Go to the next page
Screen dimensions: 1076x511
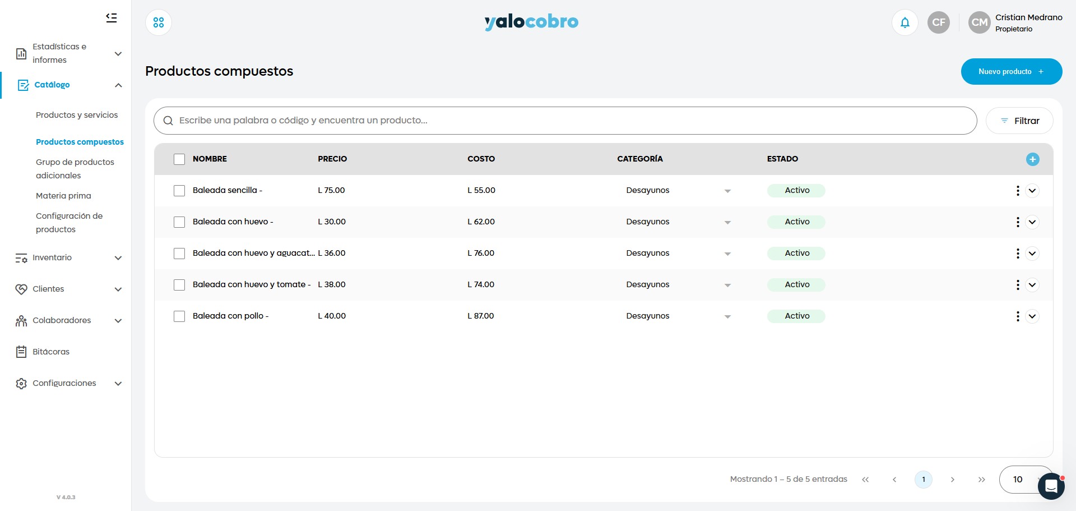click(953, 480)
